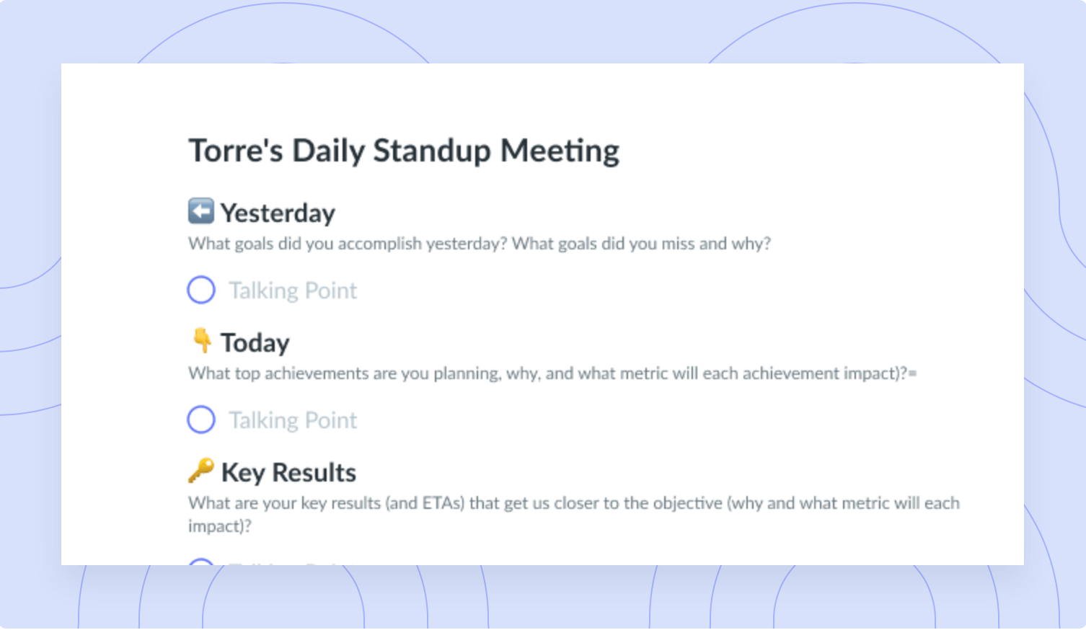Click the 'impact)?' text at description end
The image size is (1086, 630).
pos(220,526)
